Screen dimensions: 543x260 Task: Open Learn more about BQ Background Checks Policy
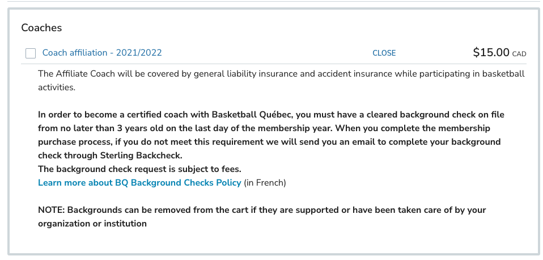click(139, 183)
